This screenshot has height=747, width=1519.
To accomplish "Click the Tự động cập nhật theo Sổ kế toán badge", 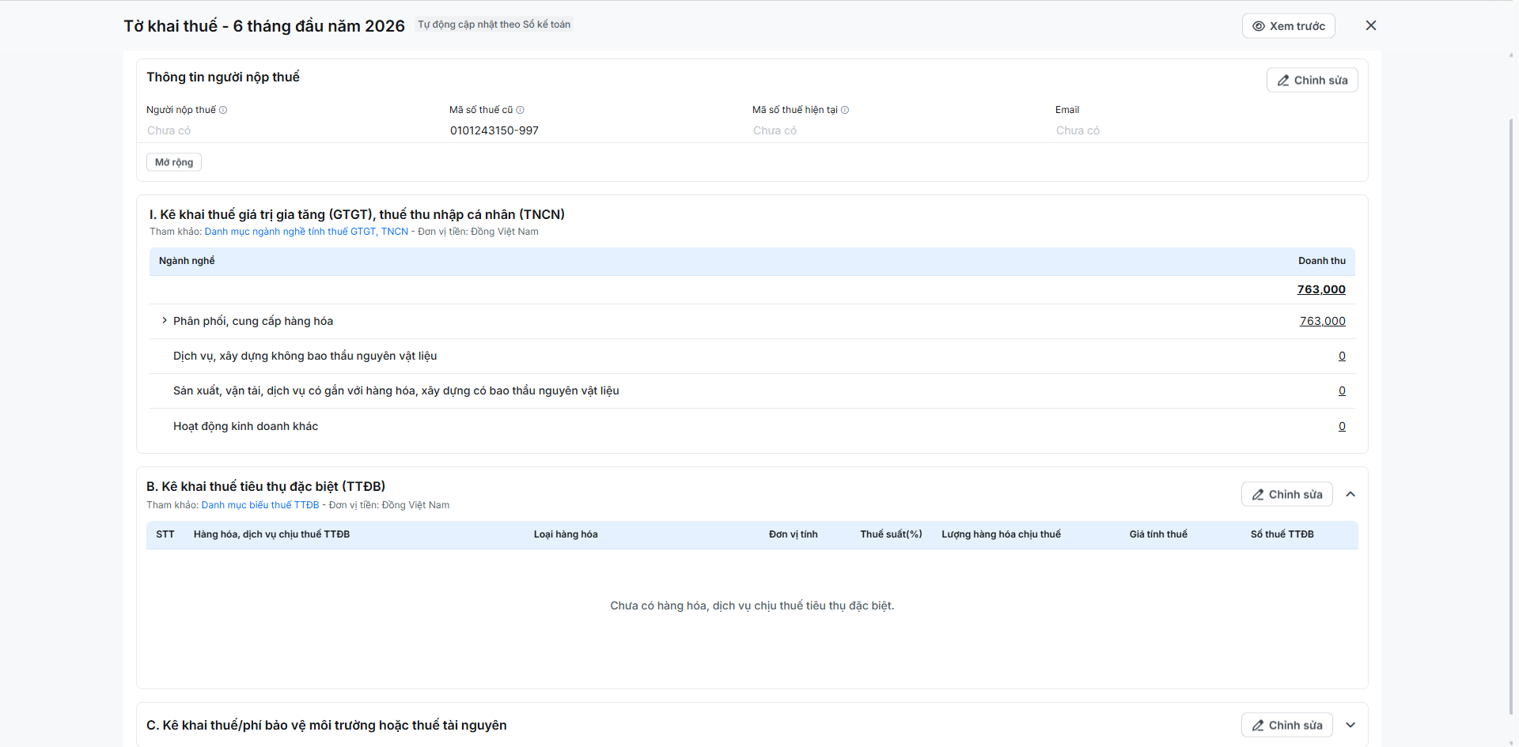I will 494,25.
